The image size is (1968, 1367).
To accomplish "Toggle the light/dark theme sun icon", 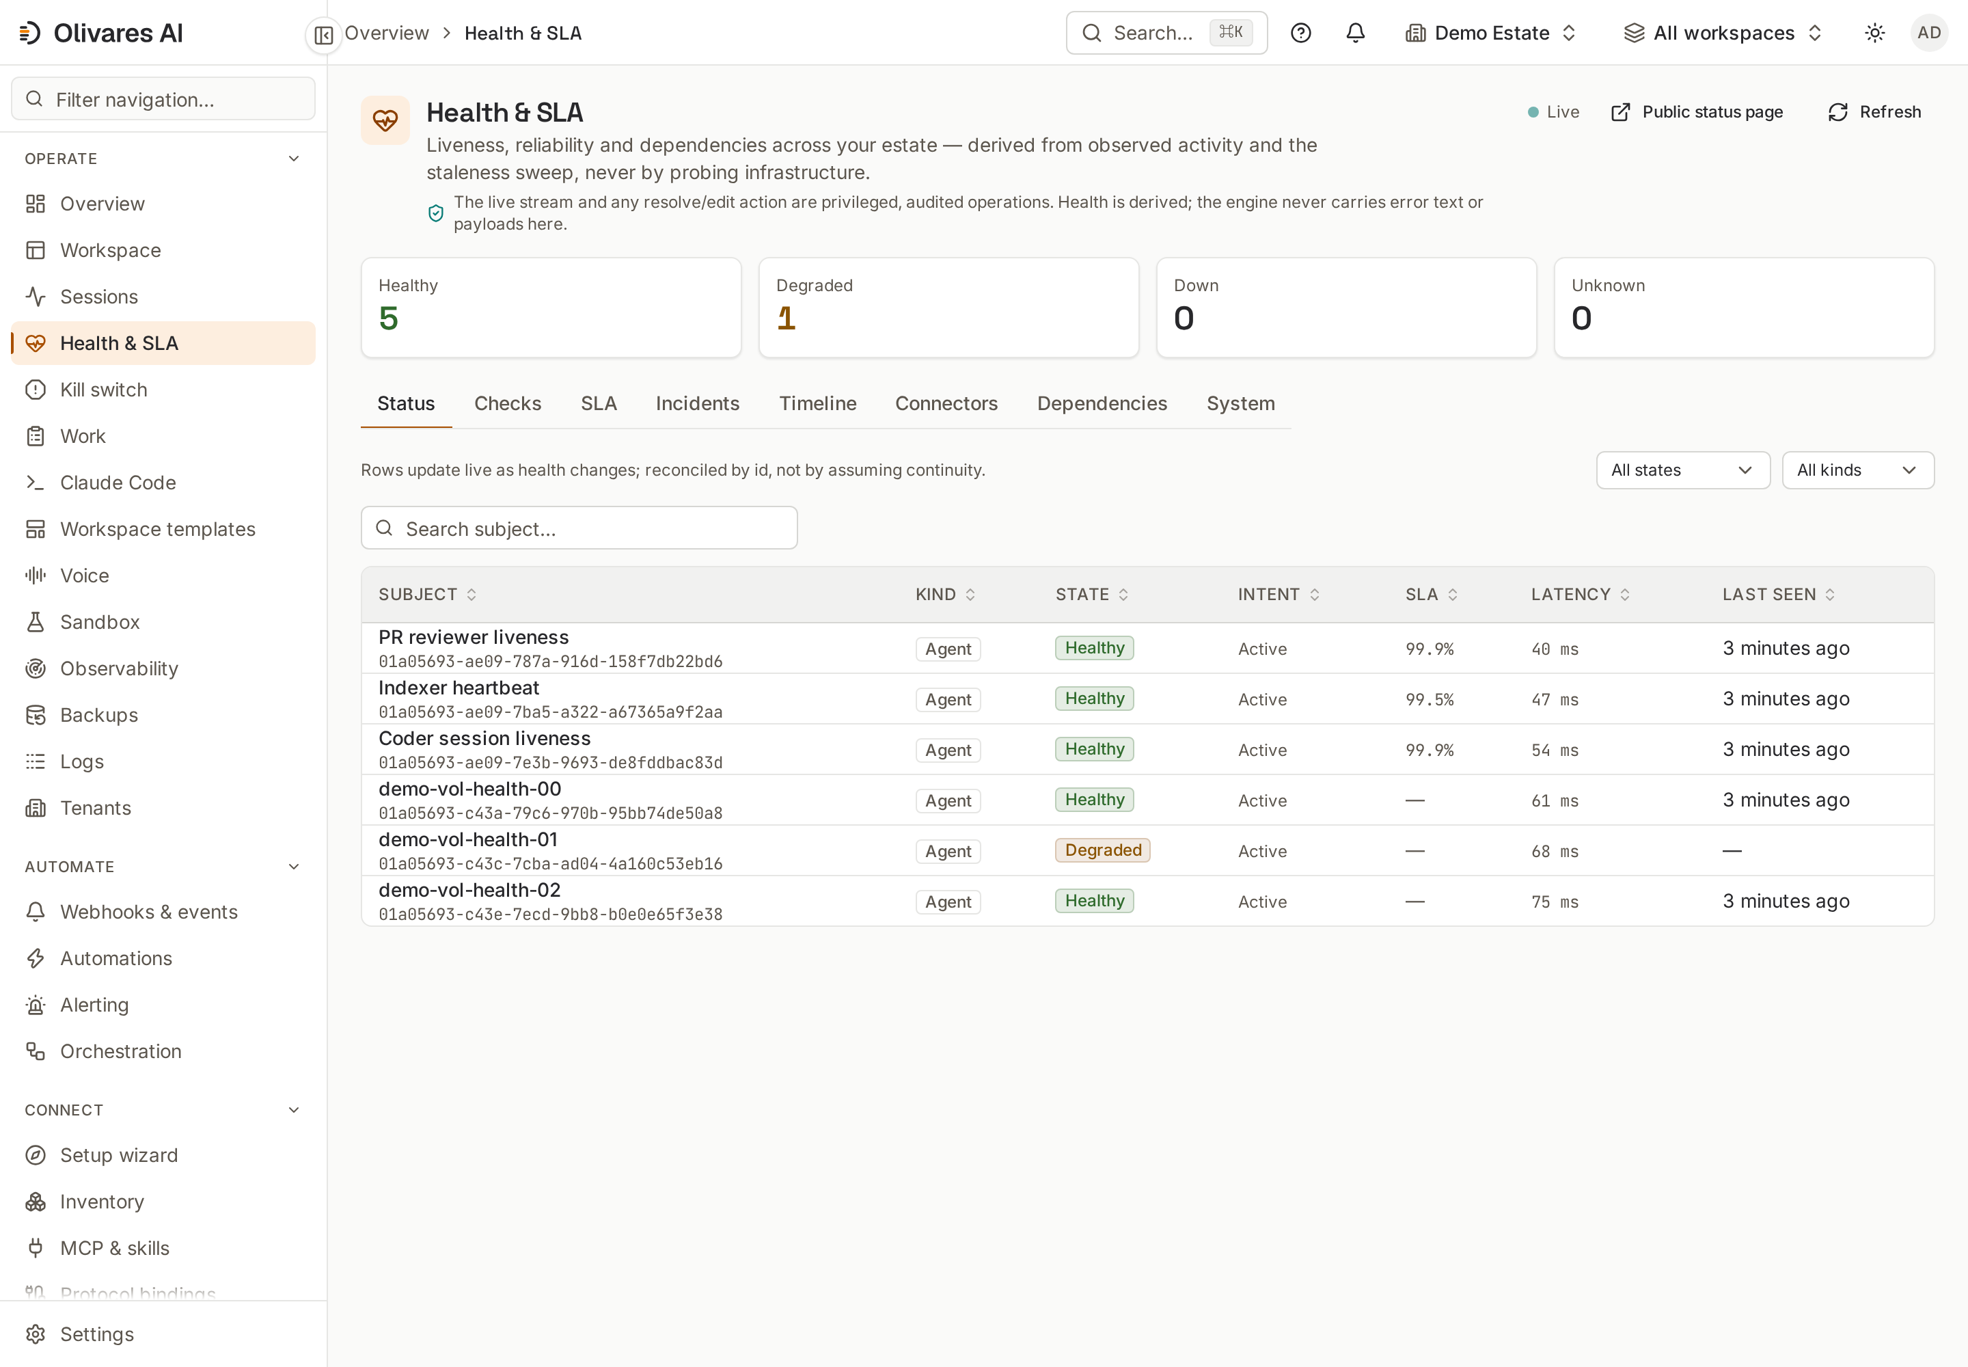I will click(x=1874, y=33).
